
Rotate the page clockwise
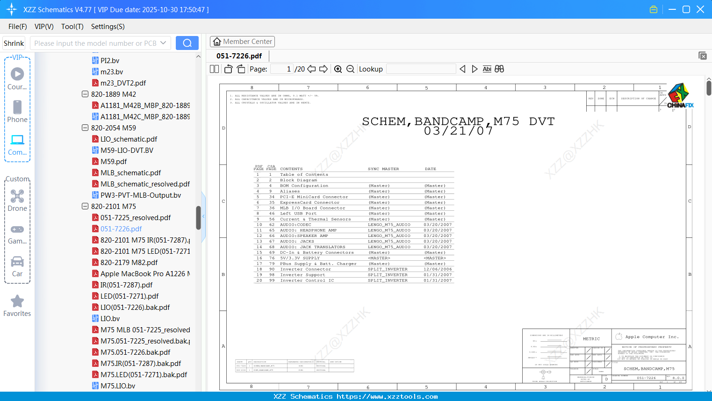[241, 69]
